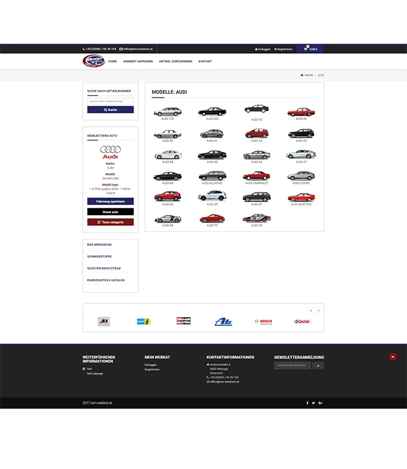This screenshot has height=469, width=407.
Task: Pick the AUDI A4 model
Action: [x=168, y=154]
